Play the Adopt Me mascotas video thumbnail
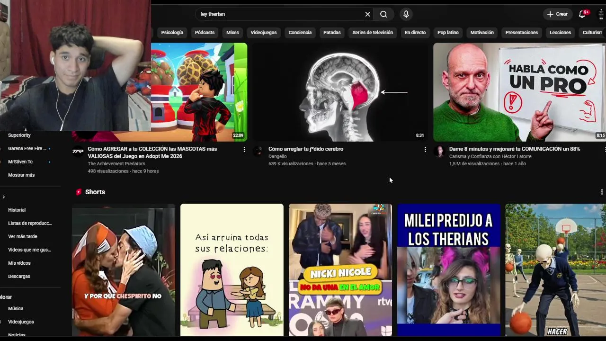 [199, 92]
